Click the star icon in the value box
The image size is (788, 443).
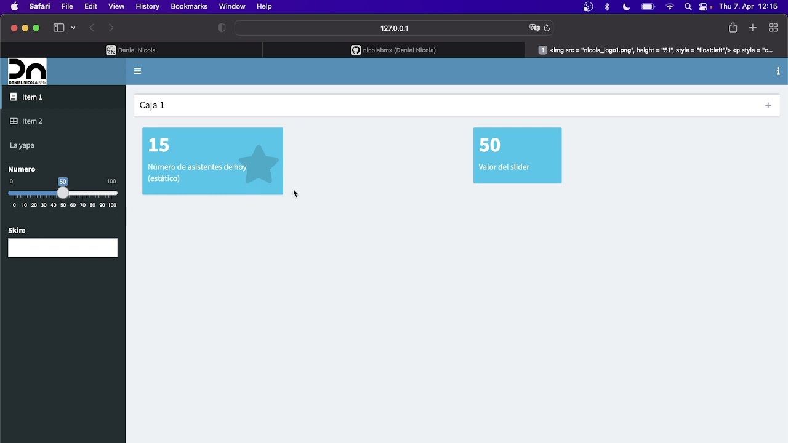click(259, 164)
